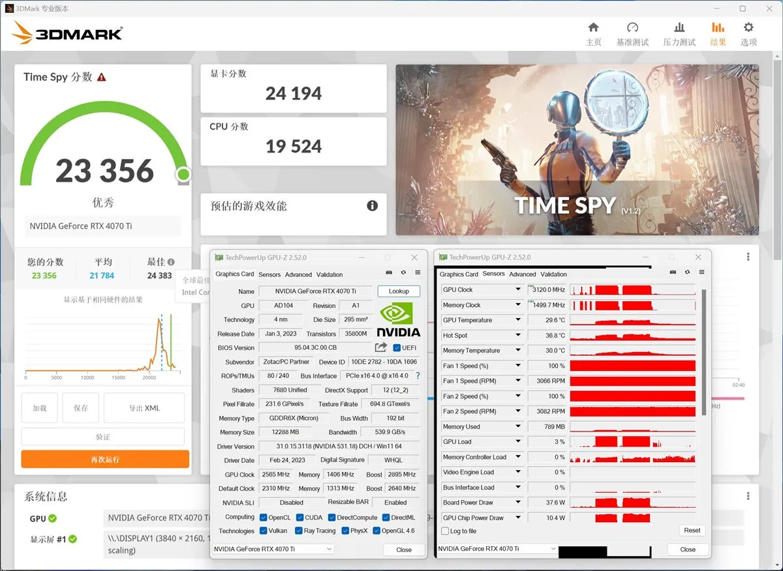The height and width of the screenshot is (571, 783).
Task: Click the info icon beside 最佳 score
Action: [171, 261]
